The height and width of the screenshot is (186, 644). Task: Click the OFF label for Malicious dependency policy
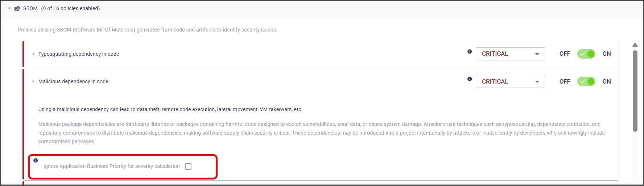pos(565,81)
